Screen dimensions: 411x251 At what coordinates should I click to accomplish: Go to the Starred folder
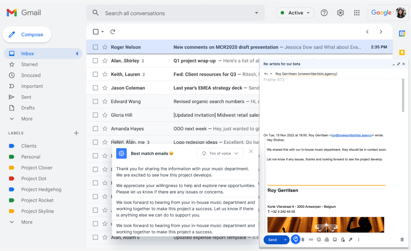coord(29,64)
